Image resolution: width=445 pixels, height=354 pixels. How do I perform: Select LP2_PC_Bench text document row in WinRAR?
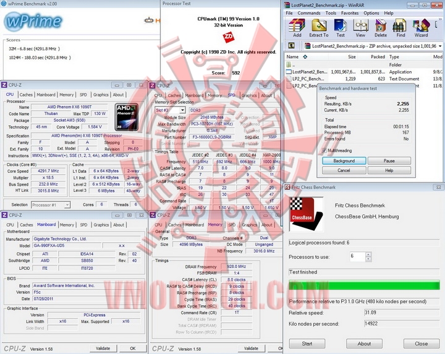click(364, 79)
